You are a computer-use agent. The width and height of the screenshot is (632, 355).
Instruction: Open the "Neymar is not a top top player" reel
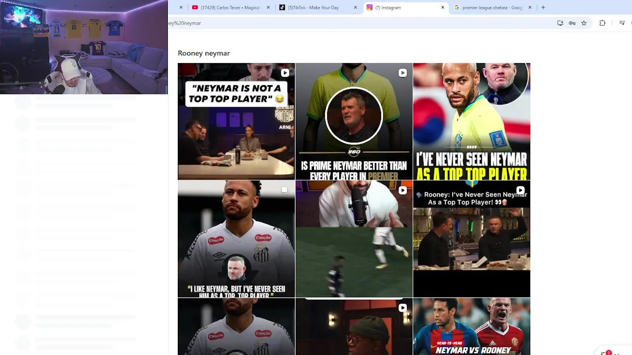coord(236,121)
